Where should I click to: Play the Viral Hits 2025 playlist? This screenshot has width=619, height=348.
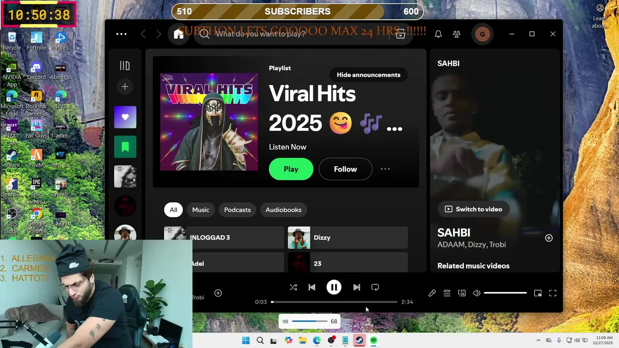(291, 169)
